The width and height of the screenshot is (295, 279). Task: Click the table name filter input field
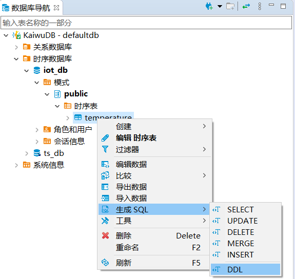click(x=146, y=23)
